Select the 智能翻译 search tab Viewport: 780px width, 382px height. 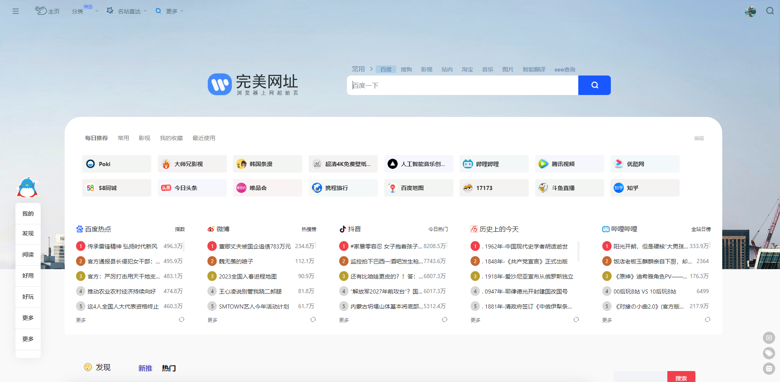pos(534,69)
